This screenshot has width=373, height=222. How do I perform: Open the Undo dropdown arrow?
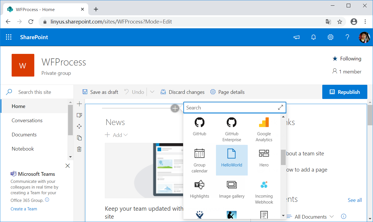coord(152,92)
